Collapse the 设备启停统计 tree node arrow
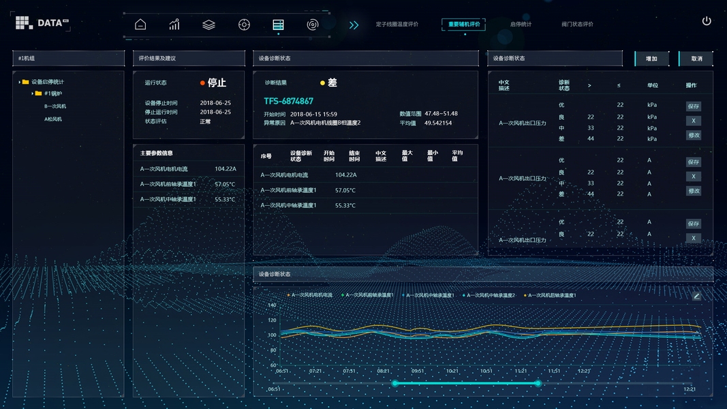 click(x=20, y=82)
